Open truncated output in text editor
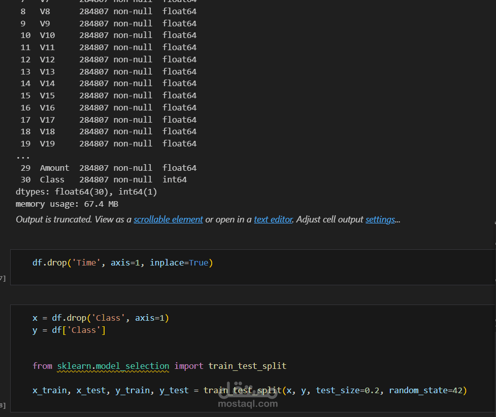Screen dimensions: 496x417 pyautogui.click(x=273, y=219)
